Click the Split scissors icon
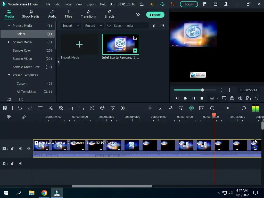264x198 pixels. pos(51,108)
